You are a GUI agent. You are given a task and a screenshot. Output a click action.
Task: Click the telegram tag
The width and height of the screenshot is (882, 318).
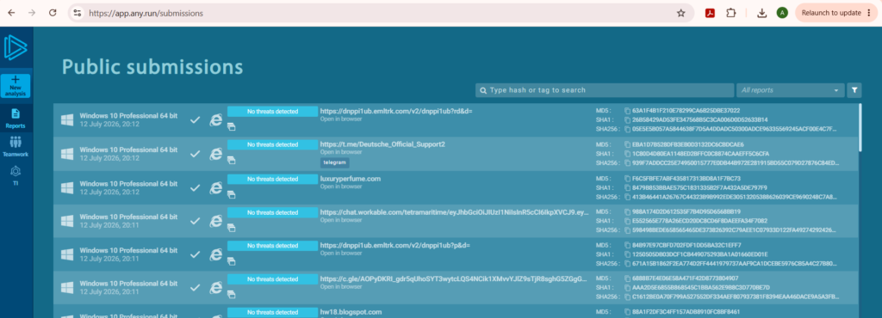click(x=335, y=162)
